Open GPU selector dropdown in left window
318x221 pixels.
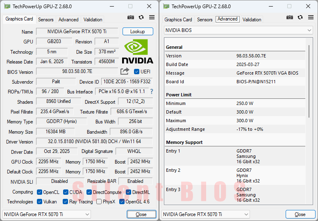point(47,214)
